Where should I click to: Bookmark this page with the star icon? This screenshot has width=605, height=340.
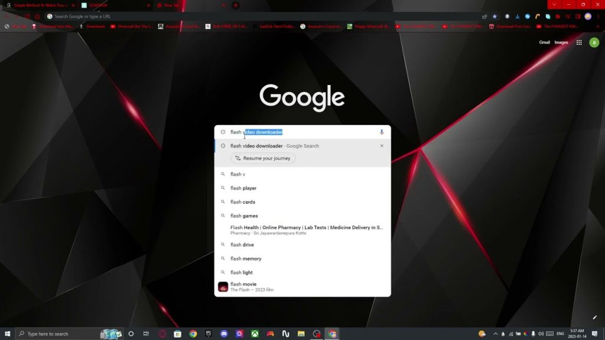pos(495,17)
